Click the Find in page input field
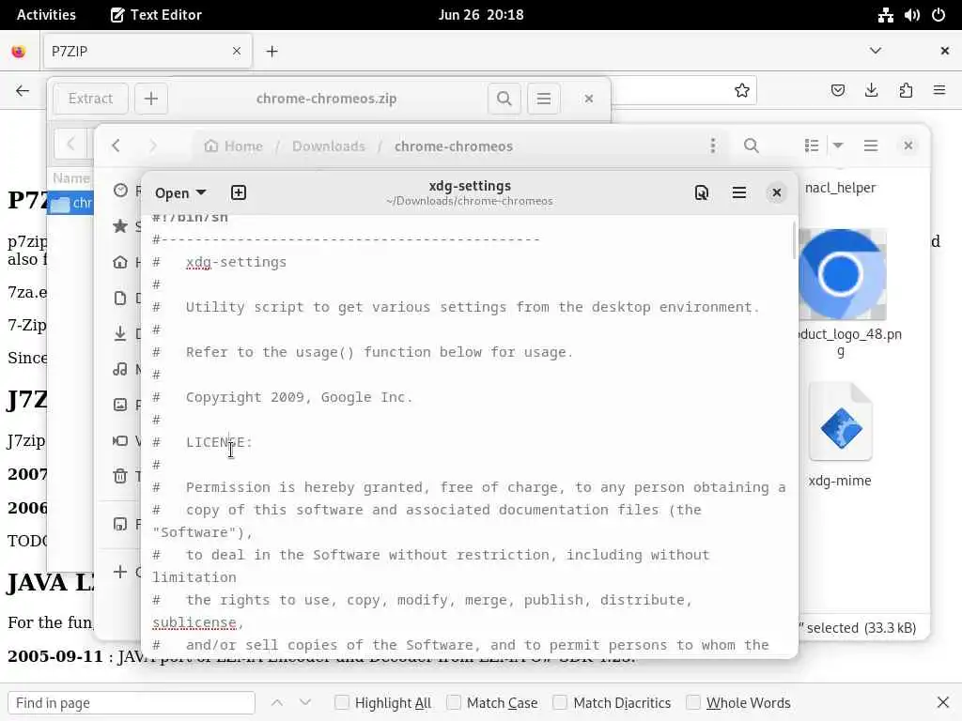 tap(132, 702)
